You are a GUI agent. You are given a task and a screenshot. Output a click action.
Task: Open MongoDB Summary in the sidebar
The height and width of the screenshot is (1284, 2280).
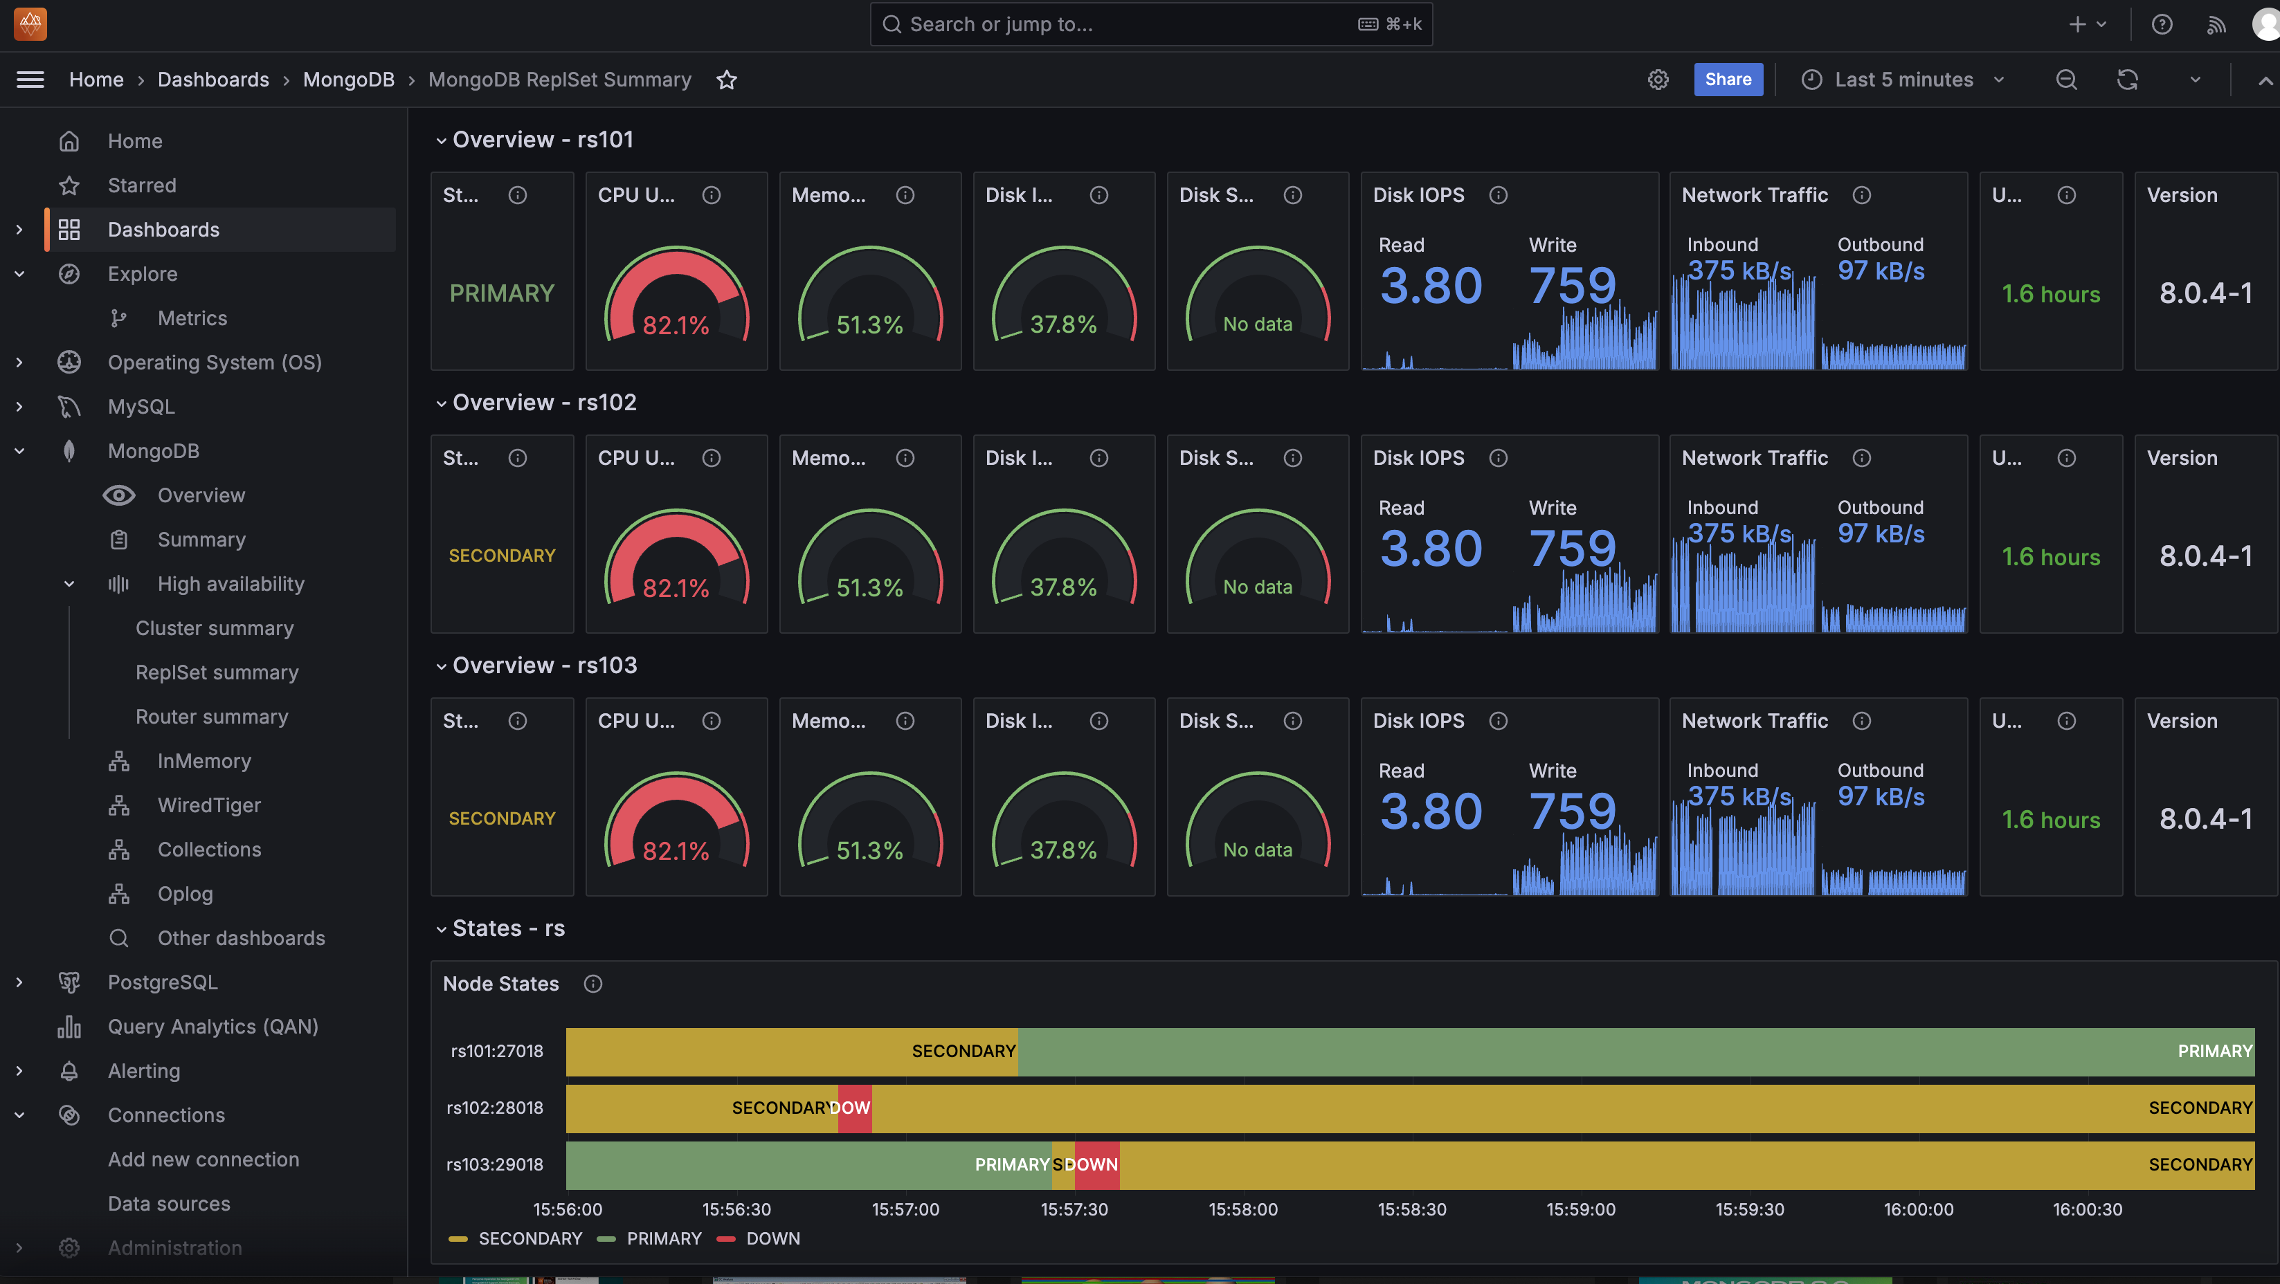(201, 539)
